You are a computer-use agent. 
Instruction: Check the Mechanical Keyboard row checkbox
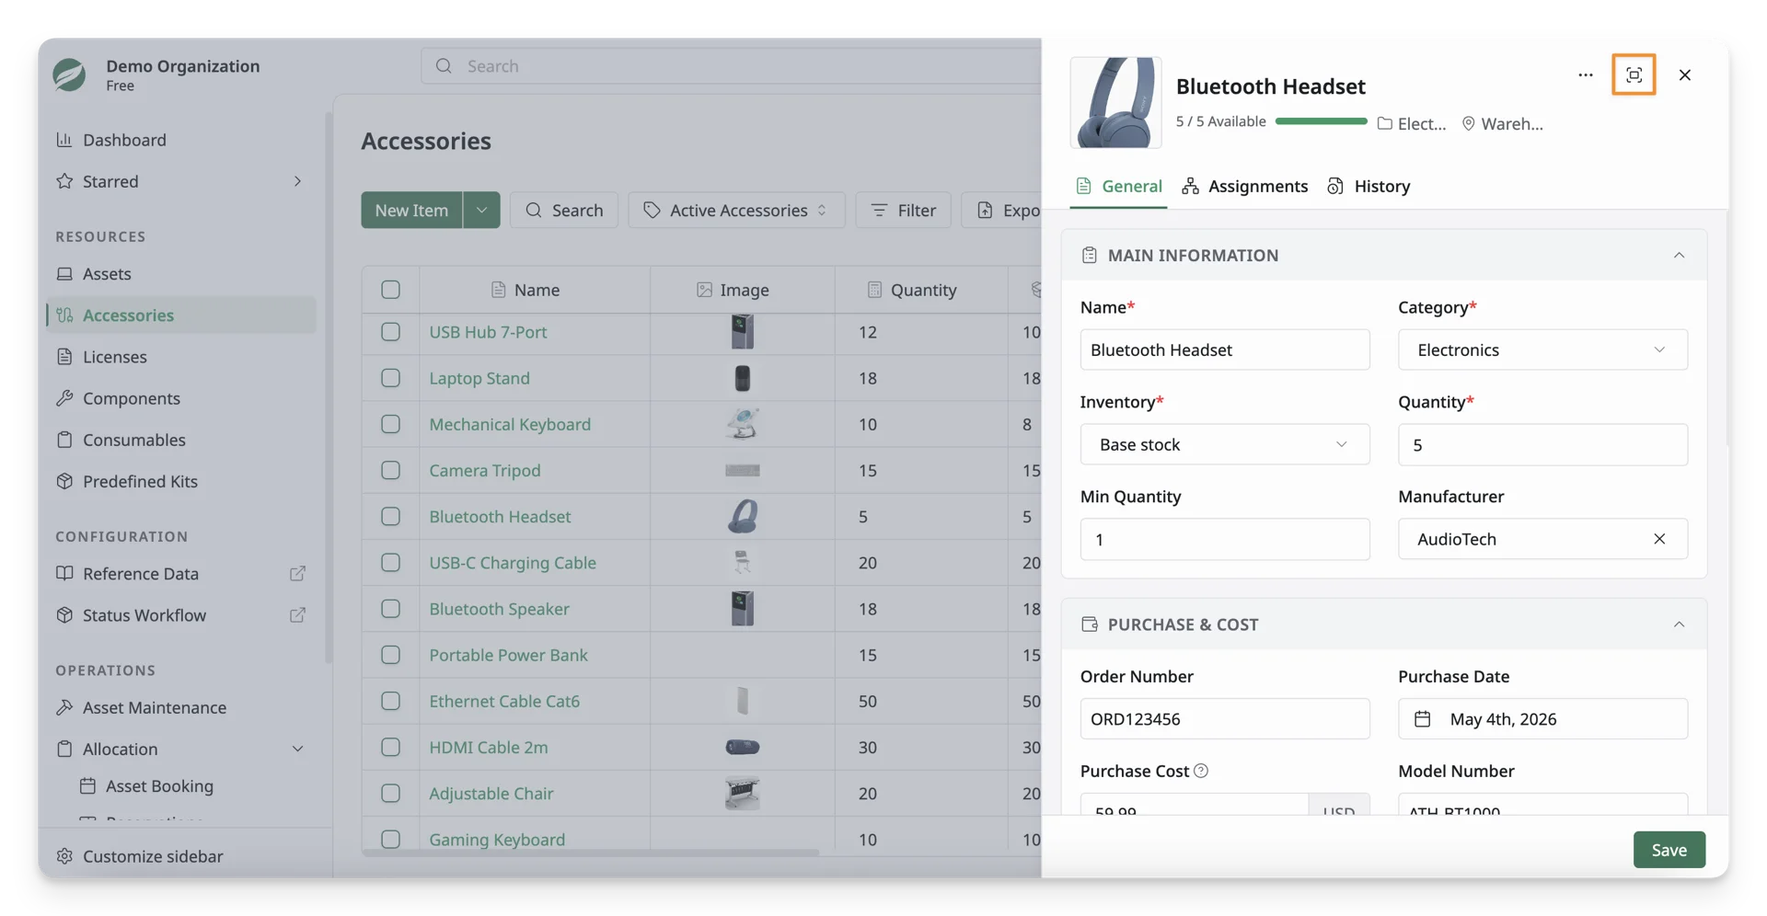tap(390, 424)
